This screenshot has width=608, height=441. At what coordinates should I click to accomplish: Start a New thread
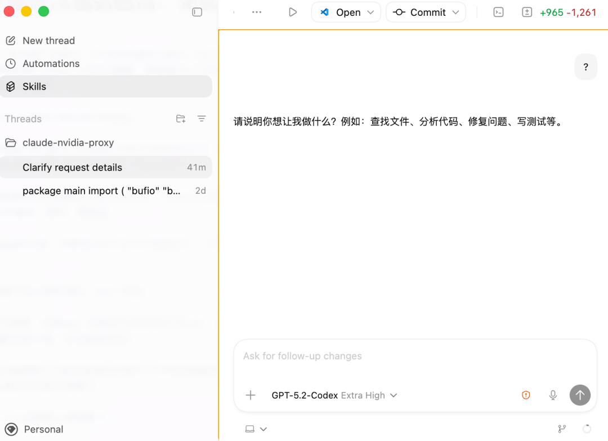coord(48,41)
